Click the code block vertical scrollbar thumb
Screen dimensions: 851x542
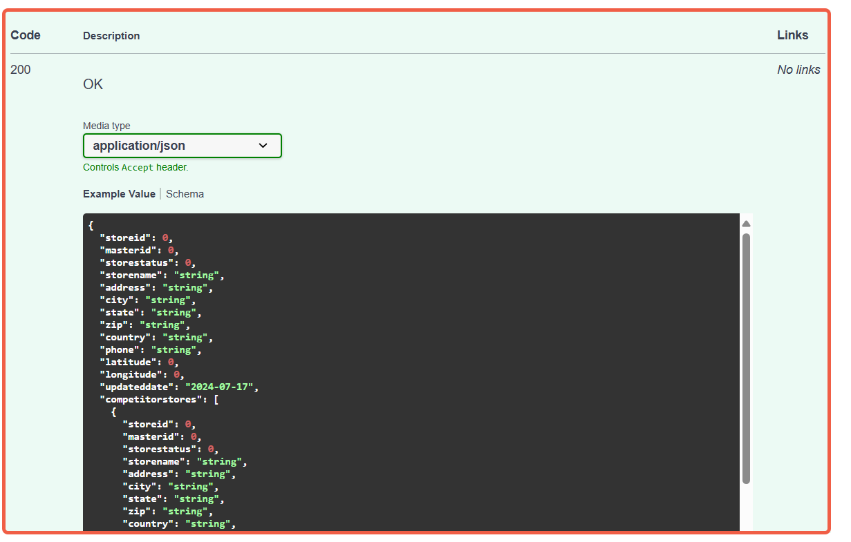pyautogui.click(x=746, y=358)
